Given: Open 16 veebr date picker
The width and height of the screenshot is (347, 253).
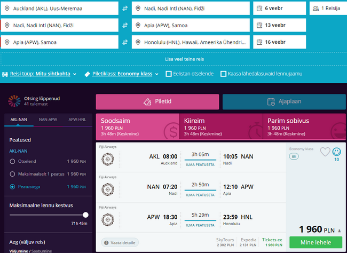Looking at the screenshot, I should [280, 42].
